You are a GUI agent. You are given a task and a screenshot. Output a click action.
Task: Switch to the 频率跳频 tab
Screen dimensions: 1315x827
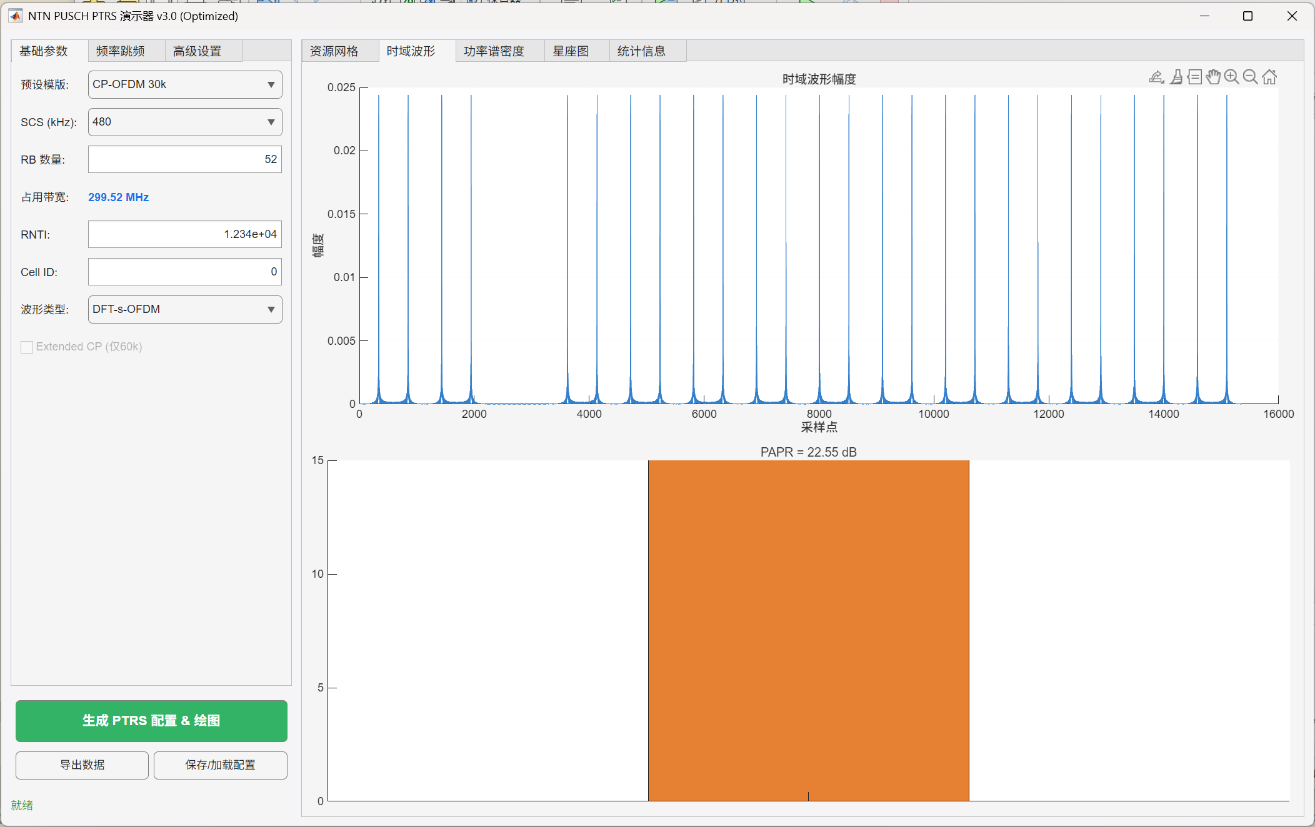121,51
